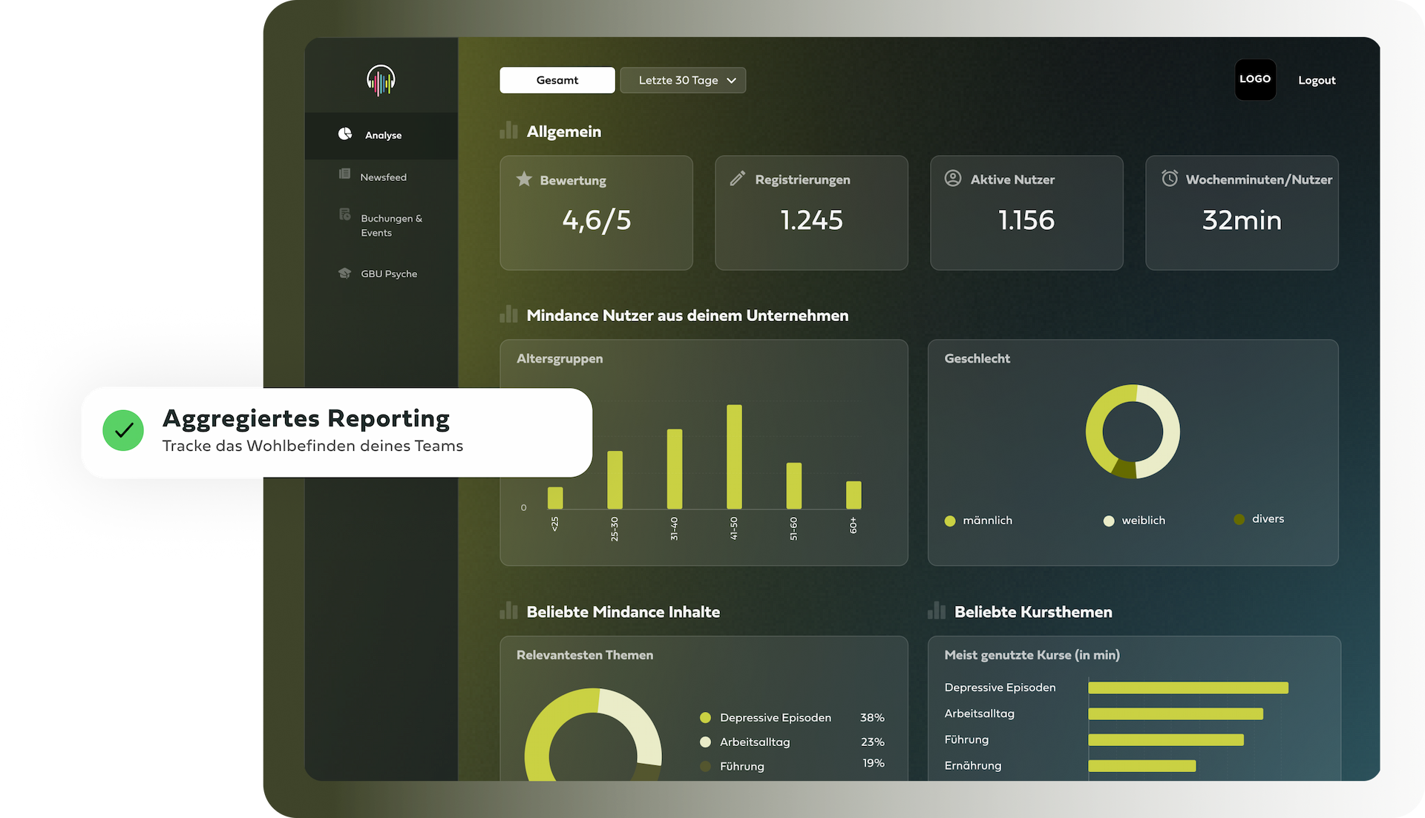
Task: Click the Mindance headphone logo icon
Action: 381,80
